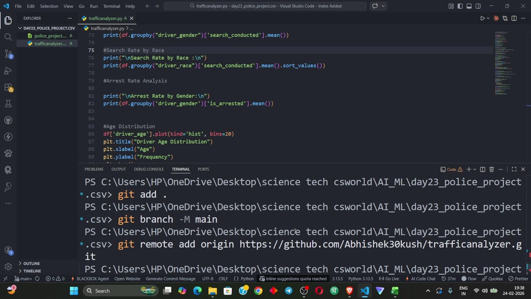Screen dimensions: 531x299
Task: Customize layout icon in title bar
Action: 451,6
